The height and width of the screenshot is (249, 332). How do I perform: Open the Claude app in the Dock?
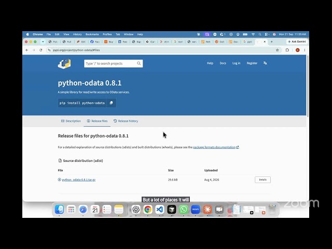tap(208, 210)
